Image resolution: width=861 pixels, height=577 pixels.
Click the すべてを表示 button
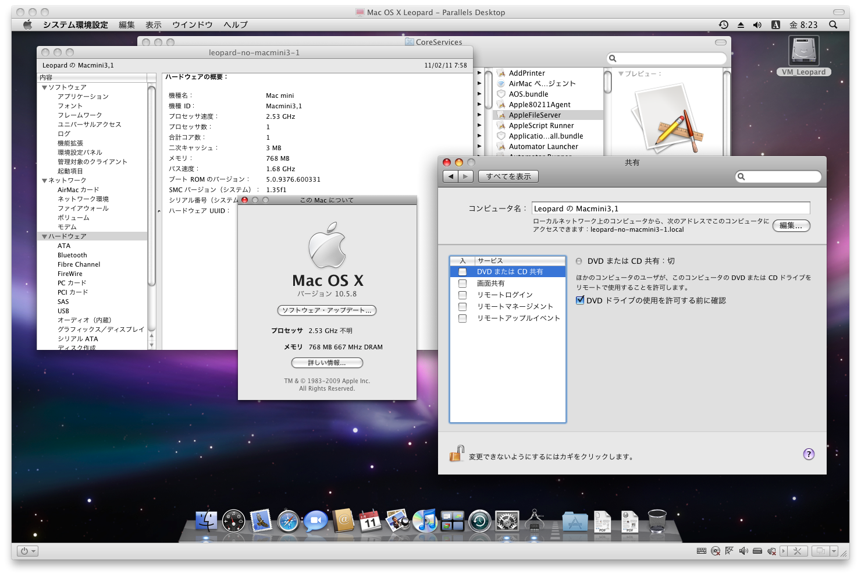tap(508, 176)
